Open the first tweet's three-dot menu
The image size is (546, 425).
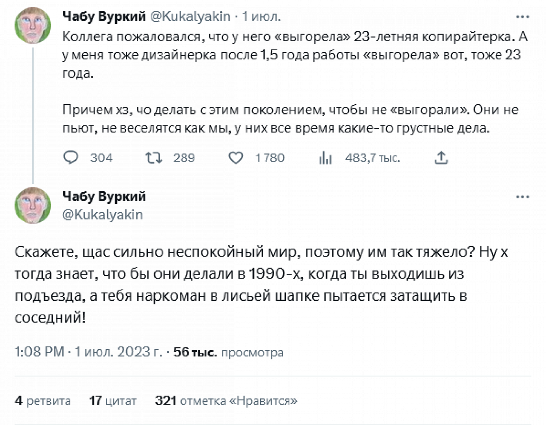pos(522,17)
